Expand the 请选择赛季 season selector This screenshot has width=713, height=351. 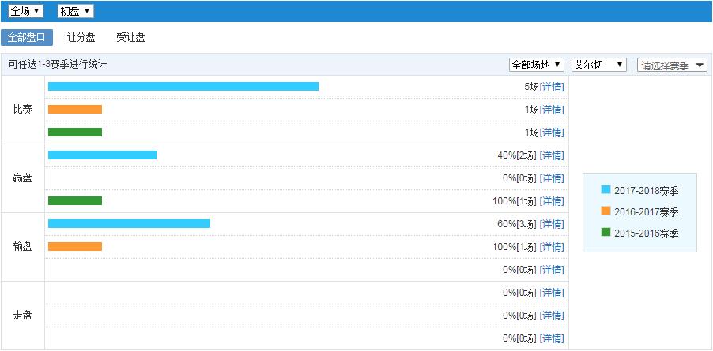(673, 65)
